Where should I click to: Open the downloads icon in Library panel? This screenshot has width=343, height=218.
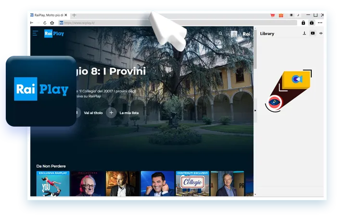point(305,33)
